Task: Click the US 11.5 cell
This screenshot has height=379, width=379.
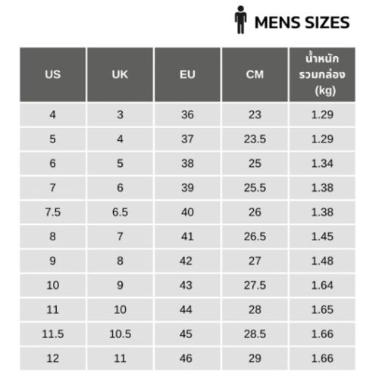Action: 53,334
